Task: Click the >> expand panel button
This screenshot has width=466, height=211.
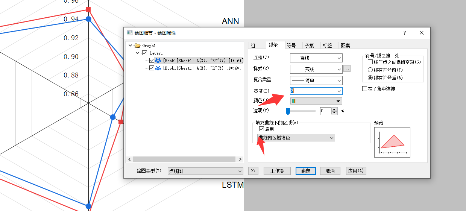Action: [x=253, y=171]
